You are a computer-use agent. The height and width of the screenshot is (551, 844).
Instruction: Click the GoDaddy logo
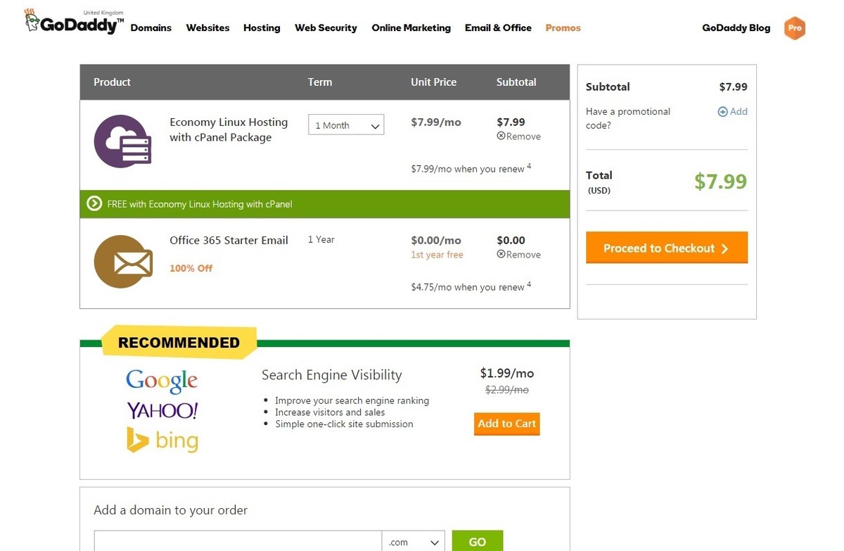coord(74,23)
